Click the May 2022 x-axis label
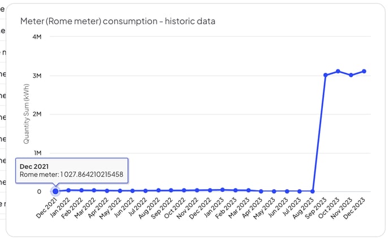The height and width of the screenshot is (241, 389). (110, 208)
